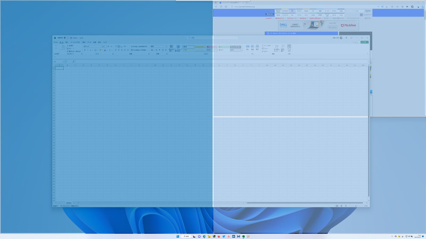The image size is (426, 239).
Task: Click the red Font Color icon in Excel
Action: [x=105, y=50]
